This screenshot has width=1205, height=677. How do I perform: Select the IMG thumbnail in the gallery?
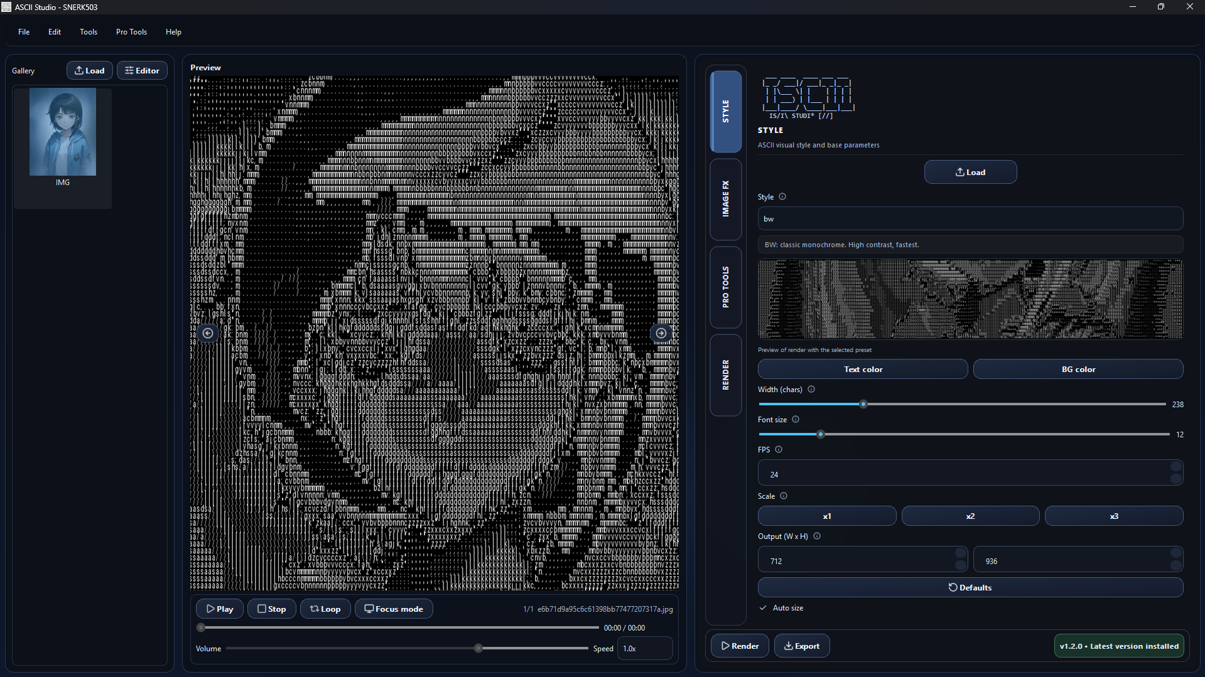click(x=62, y=132)
